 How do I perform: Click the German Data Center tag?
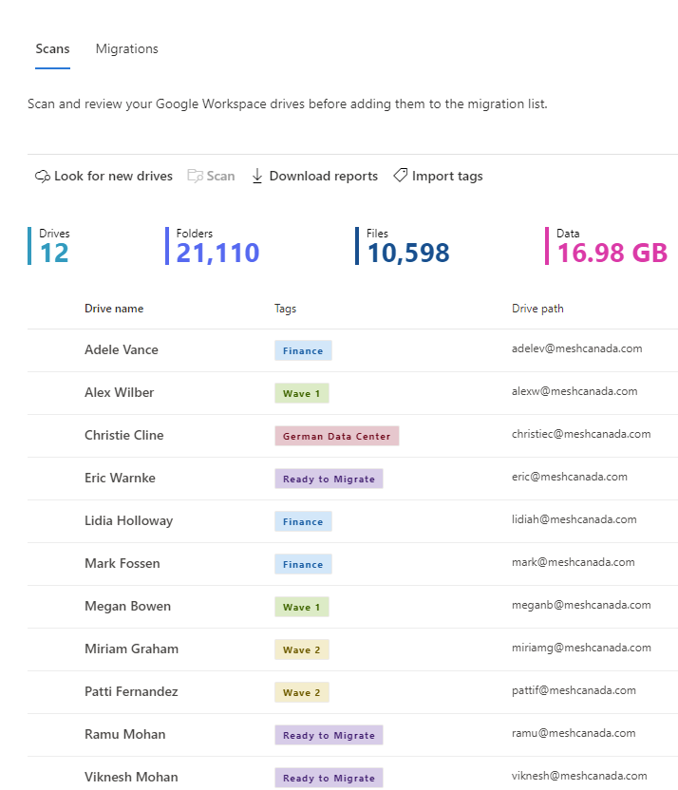click(336, 437)
